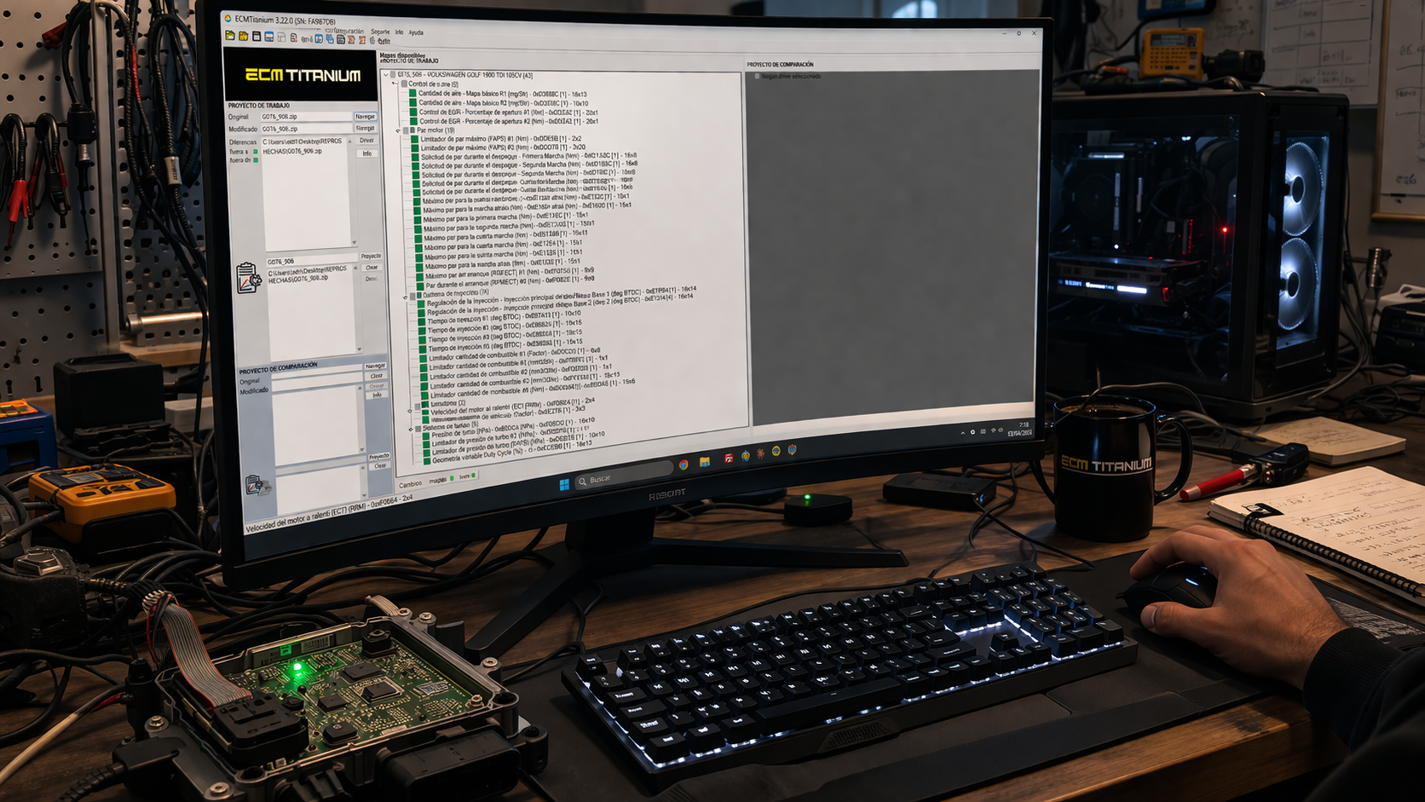1425x802 pixels.
Task: Collapse the Sistema de turbo tree group
Action: (x=411, y=429)
